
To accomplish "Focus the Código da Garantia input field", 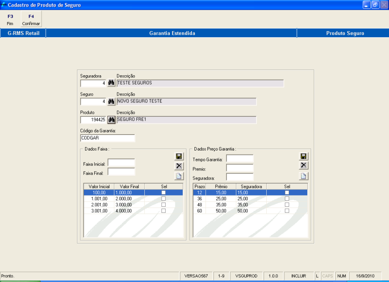I will click(108, 138).
